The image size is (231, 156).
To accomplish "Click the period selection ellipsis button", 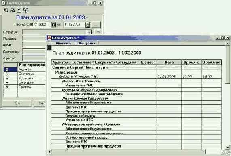I will coord(96,25).
